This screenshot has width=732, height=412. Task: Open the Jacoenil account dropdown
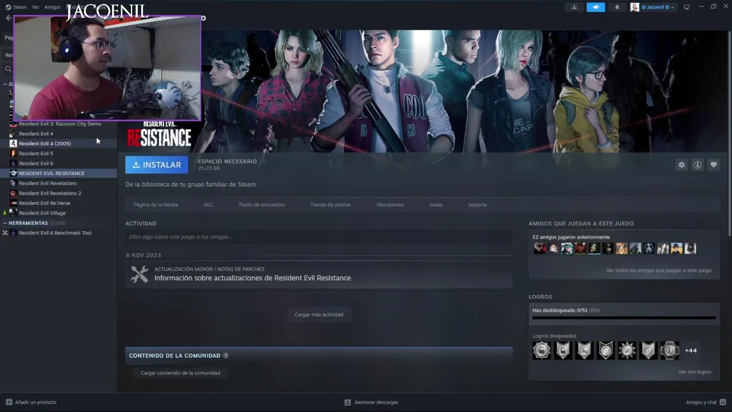(658, 7)
